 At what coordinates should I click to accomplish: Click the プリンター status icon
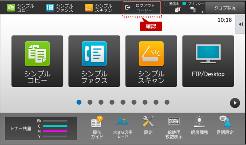pyautogui.click(x=193, y=10)
